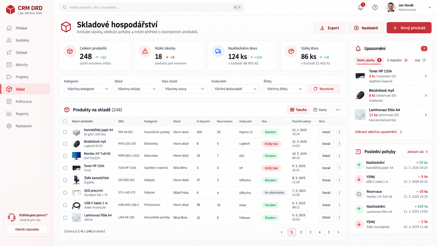Open the Všechny stavy dropdown
This screenshot has height=246, width=437.
pos(184,89)
